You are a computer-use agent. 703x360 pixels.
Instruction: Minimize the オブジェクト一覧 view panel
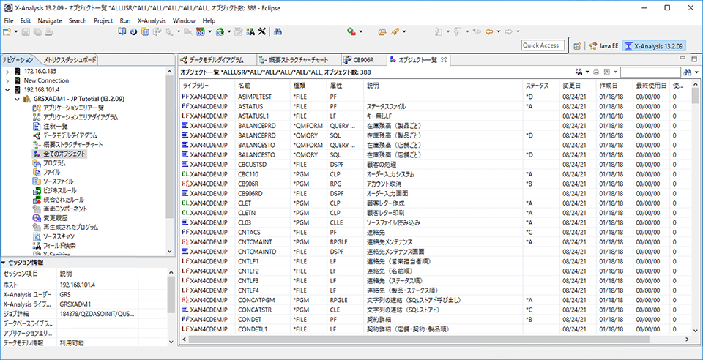[682, 59]
